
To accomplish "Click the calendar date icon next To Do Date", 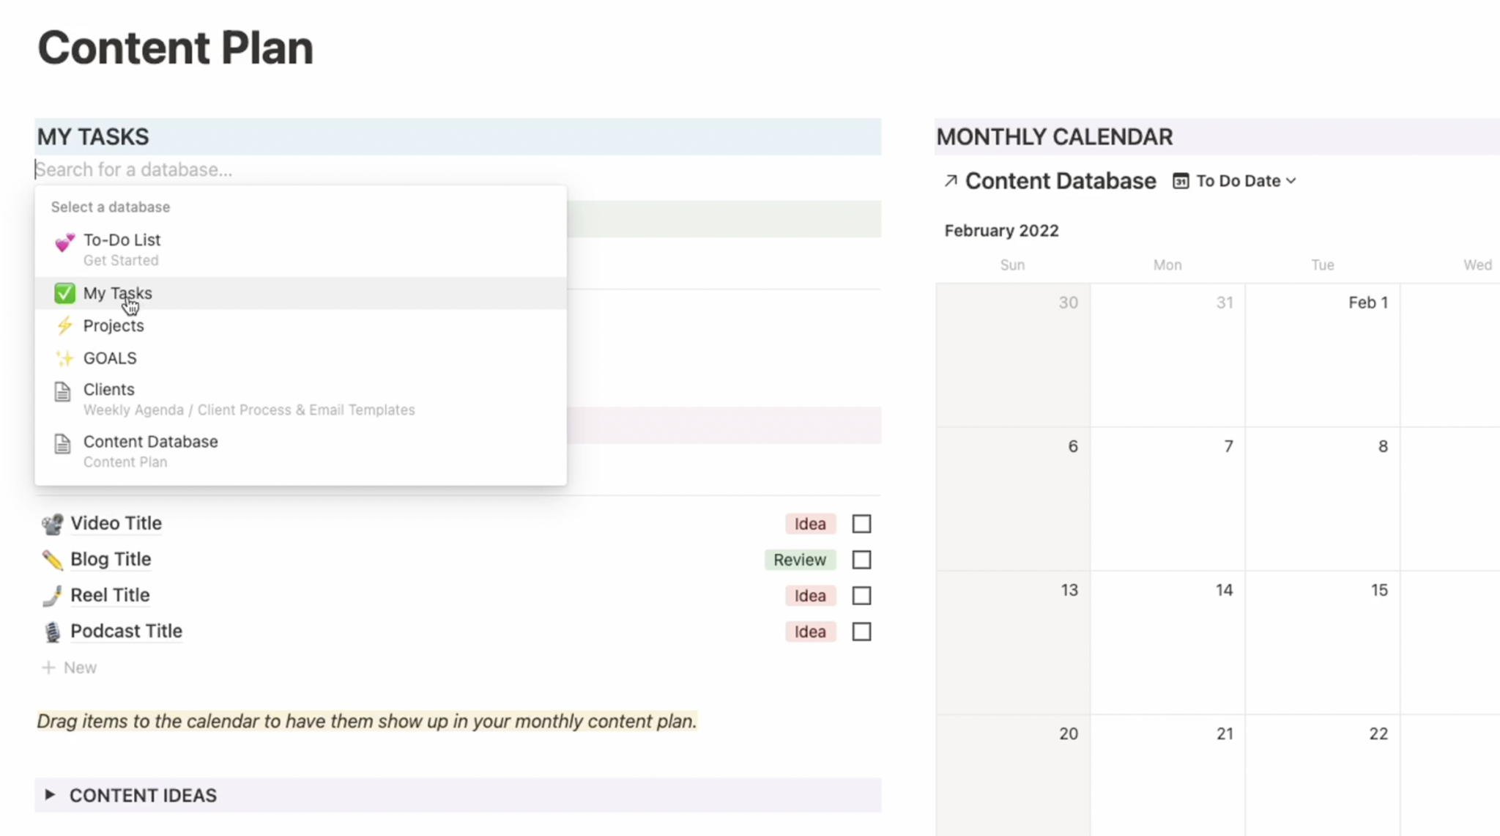I will (x=1182, y=181).
